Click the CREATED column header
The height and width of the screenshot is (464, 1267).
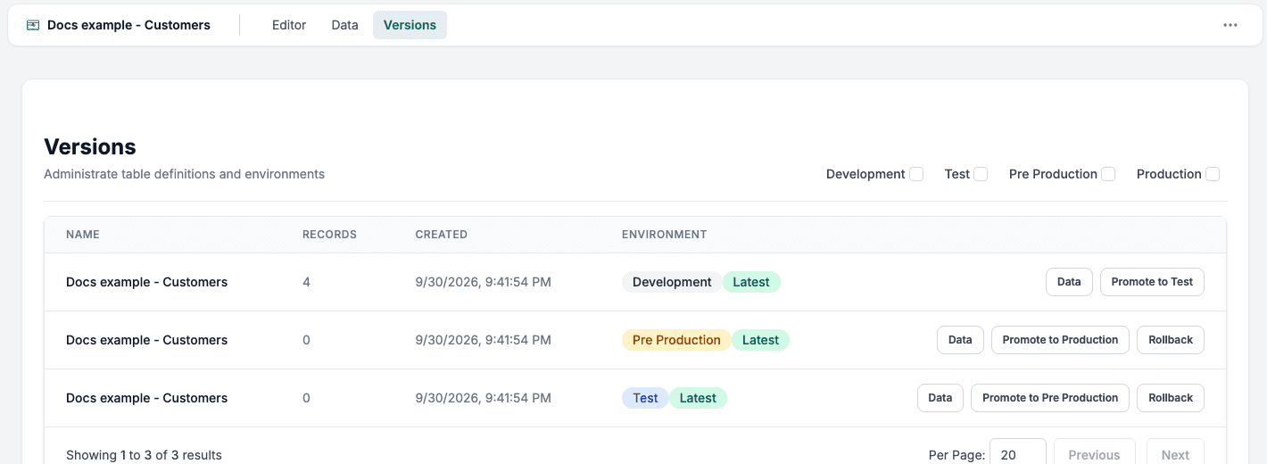441,235
